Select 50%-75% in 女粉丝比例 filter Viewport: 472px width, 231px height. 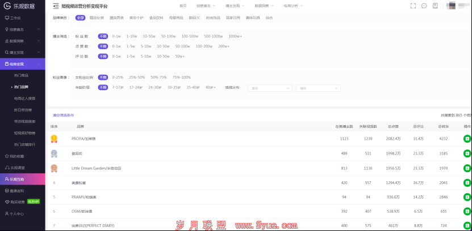[x=159, y=77]
